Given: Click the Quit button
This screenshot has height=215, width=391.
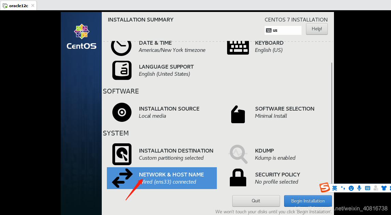Looking at the screenshot, I should [256, 201].
